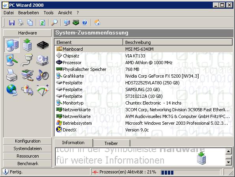Select the I/O ports cable connector icon
The width and height of the screenshot is (235, 177).
[27, 60]
